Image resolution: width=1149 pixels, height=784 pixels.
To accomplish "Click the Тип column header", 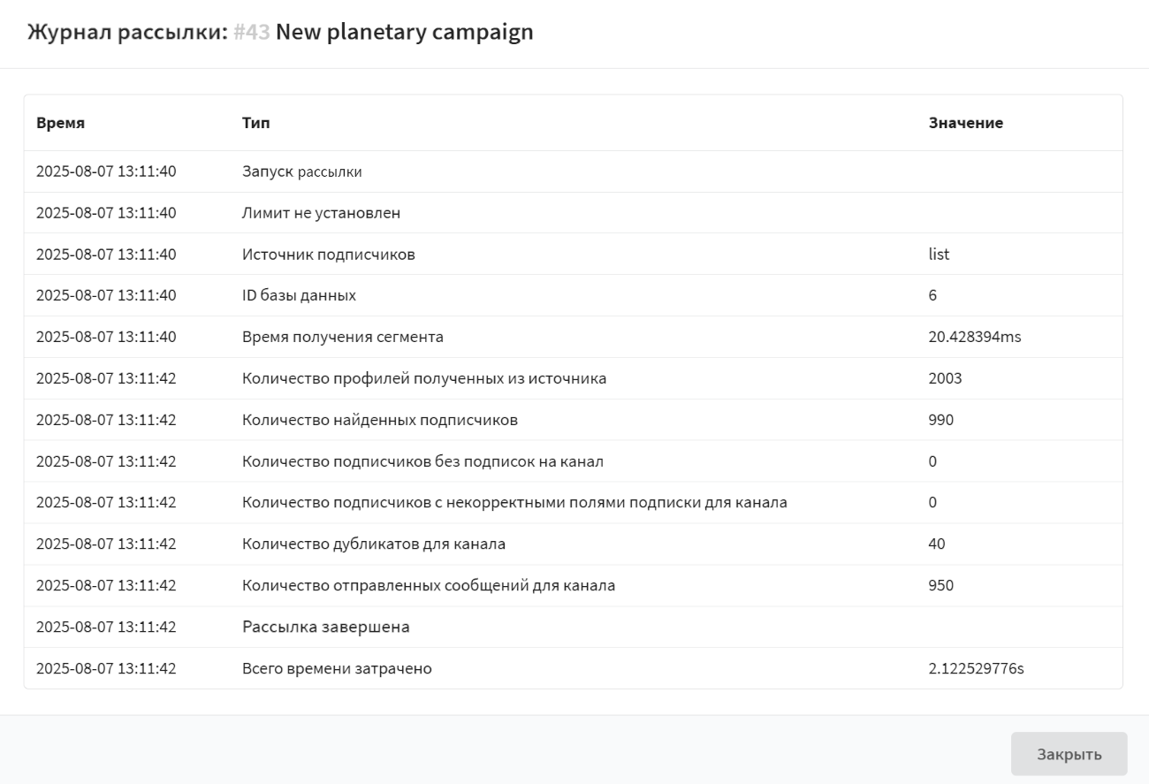I will pos(255,123).
